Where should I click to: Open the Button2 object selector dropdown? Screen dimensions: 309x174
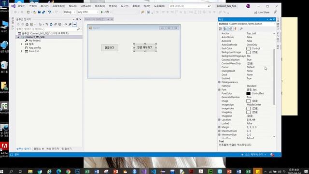click(274, 24)
